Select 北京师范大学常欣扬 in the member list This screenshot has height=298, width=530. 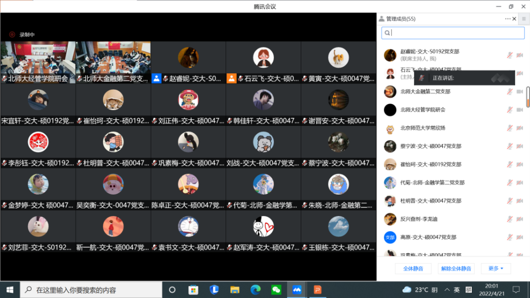click(x=422, y=128)
